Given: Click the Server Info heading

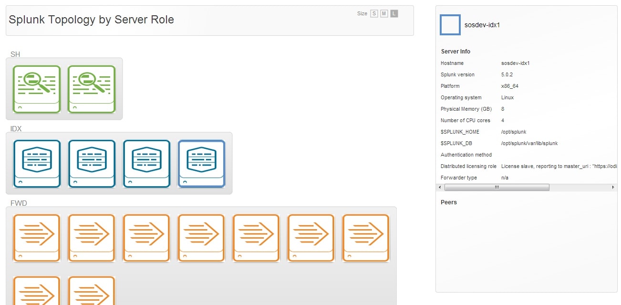Looking at the screenshot, I should click(x=455, y=52).
